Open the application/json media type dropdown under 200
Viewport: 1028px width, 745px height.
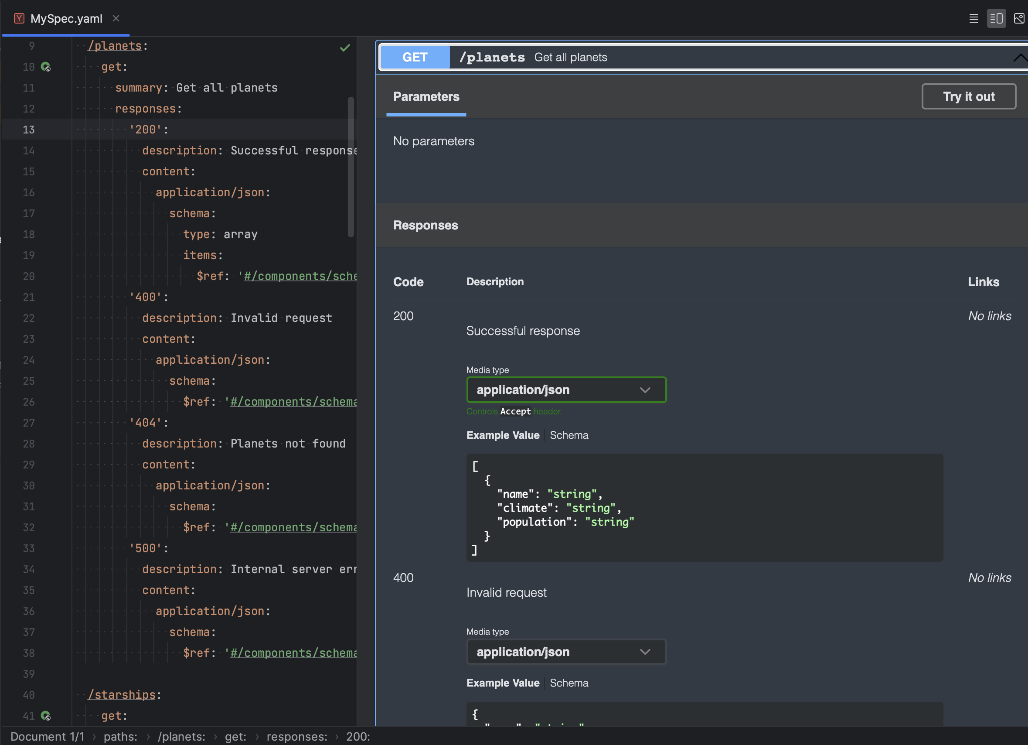[x=566, y=390]
